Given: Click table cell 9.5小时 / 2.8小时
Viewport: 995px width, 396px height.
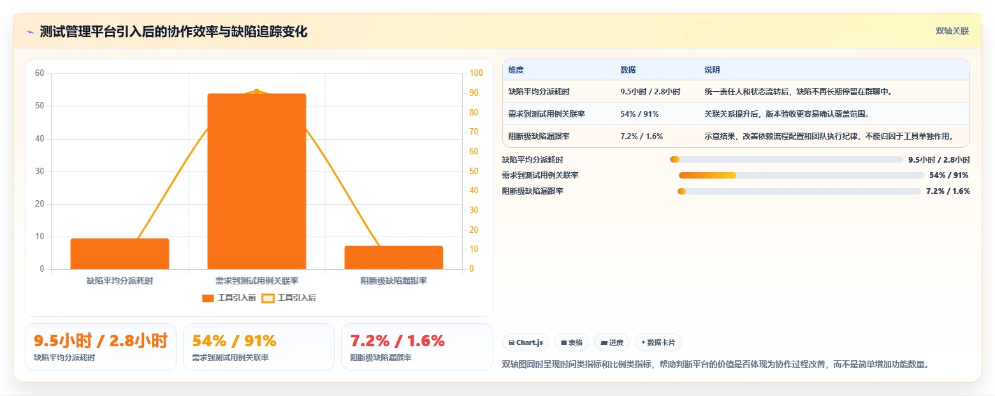Looking at the screenshot, I should [x=650, y=92].
